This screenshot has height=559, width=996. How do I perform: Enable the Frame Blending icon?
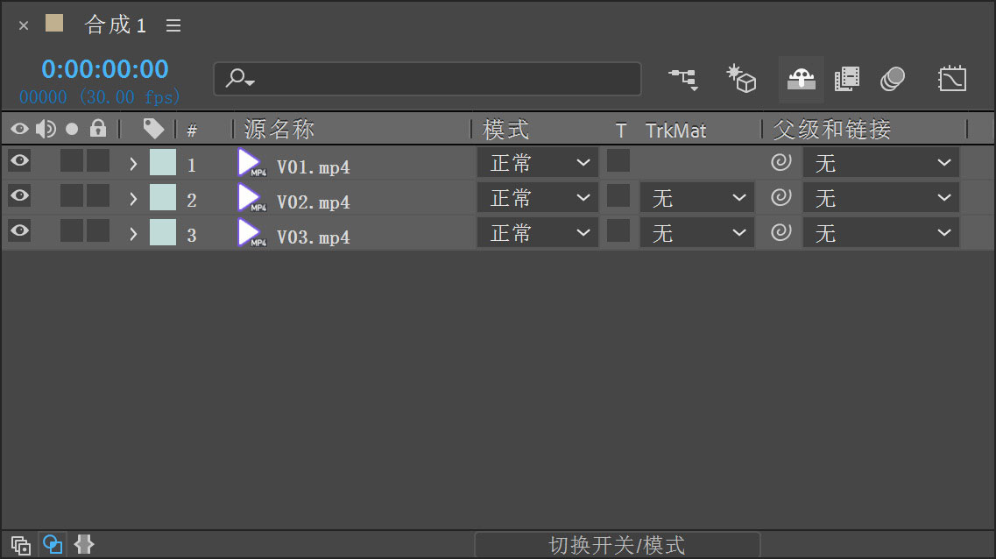point(846,79)
